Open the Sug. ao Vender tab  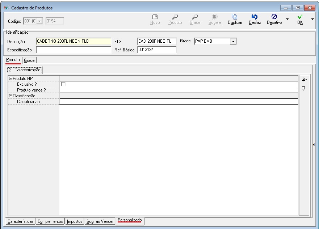click(x=100, y=221)
